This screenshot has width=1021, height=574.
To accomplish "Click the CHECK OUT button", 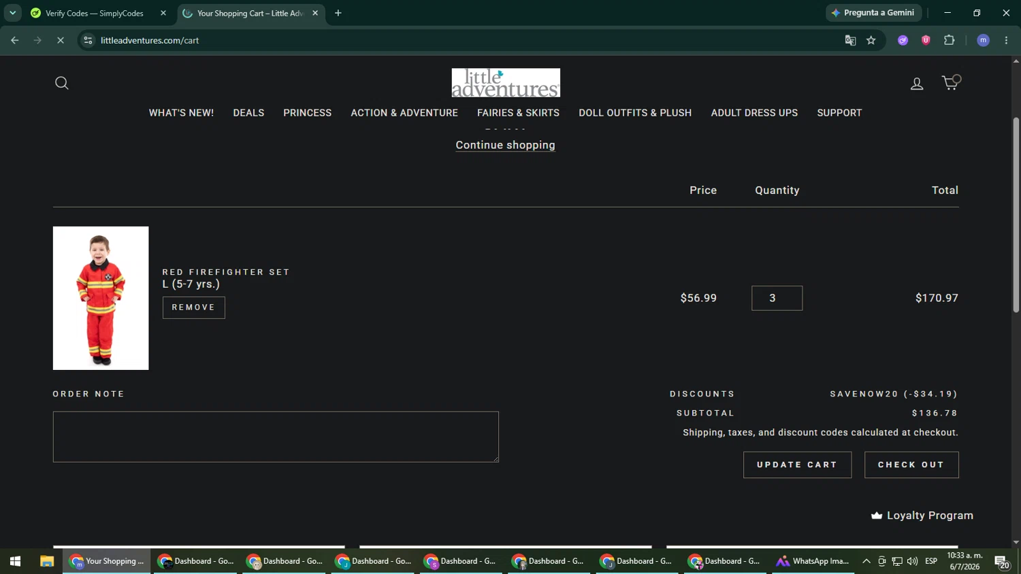I will [911, 465].
